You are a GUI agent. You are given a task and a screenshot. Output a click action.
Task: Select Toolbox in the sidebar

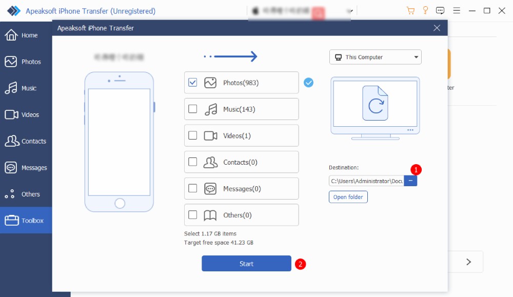pos(26,220)
